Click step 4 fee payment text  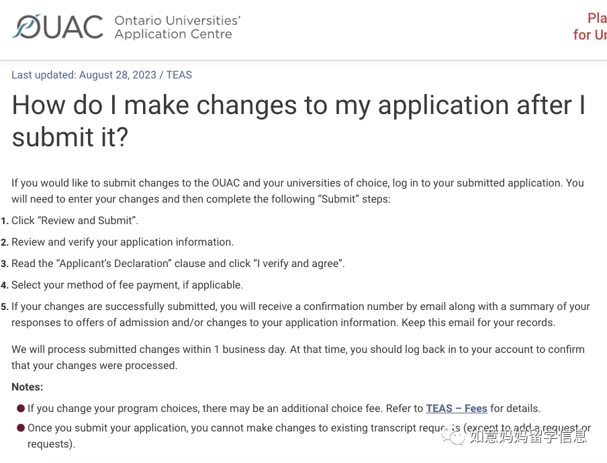coord(127,285)
